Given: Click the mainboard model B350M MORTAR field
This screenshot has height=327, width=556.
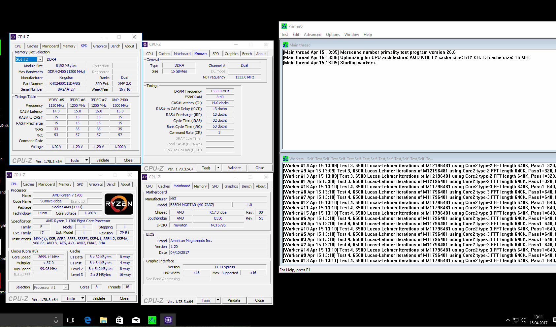Looking at the screenshot, I should pos(200,205).
